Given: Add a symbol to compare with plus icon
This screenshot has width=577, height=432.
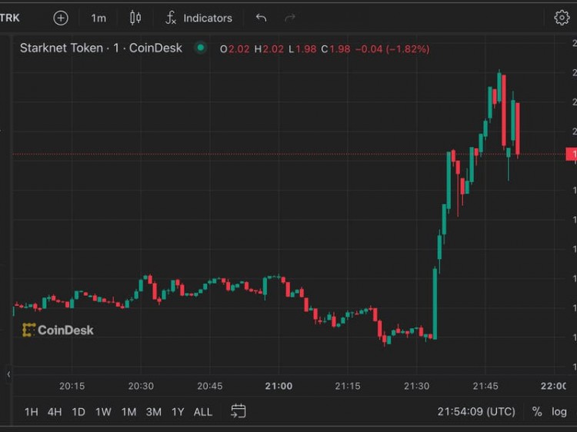Looking at the screenshot, I should 61,18.
